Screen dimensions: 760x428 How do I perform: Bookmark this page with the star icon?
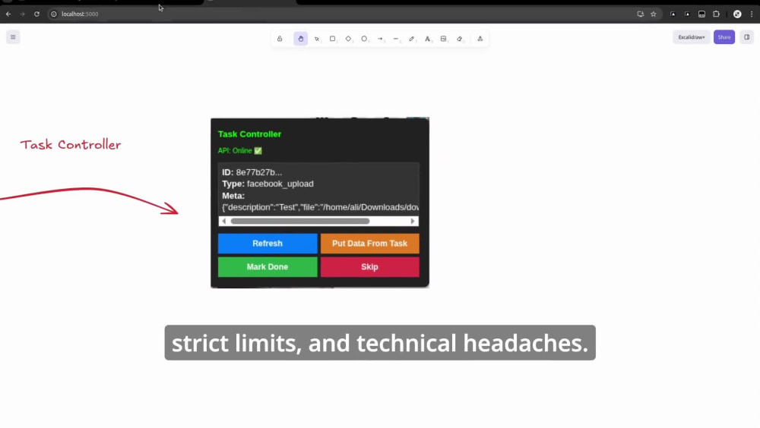point(654,14)
